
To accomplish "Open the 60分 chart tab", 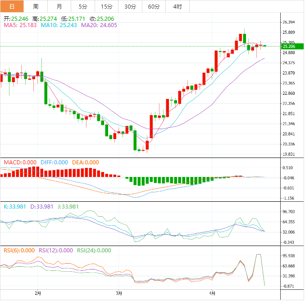I will tap(154, 6).
